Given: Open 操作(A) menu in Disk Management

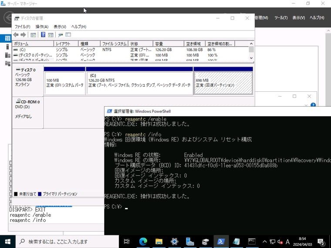Looking at the screenshot, I should click(x=42, y=27).
